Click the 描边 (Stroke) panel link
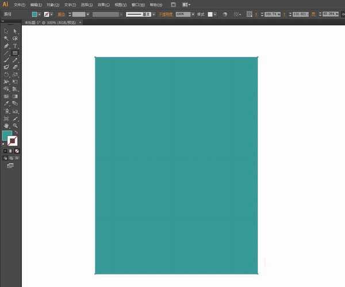 tap(61, 14)
